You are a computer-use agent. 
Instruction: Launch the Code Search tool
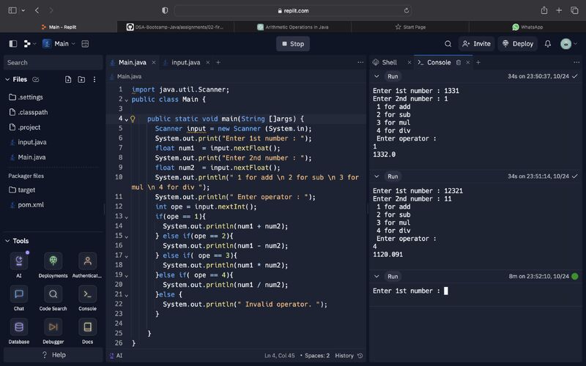pos(53,294)
